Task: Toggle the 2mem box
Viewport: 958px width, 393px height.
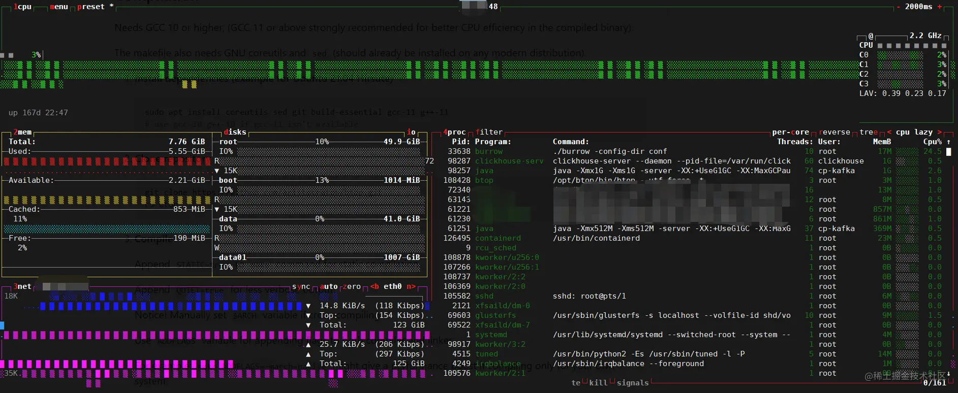Action: point(22,132)
